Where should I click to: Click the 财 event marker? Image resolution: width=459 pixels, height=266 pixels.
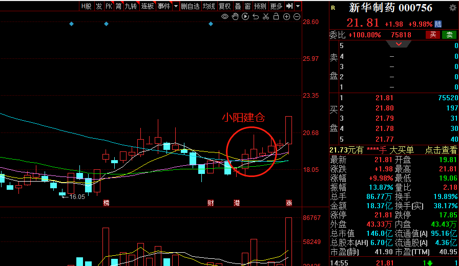[211, 203]
